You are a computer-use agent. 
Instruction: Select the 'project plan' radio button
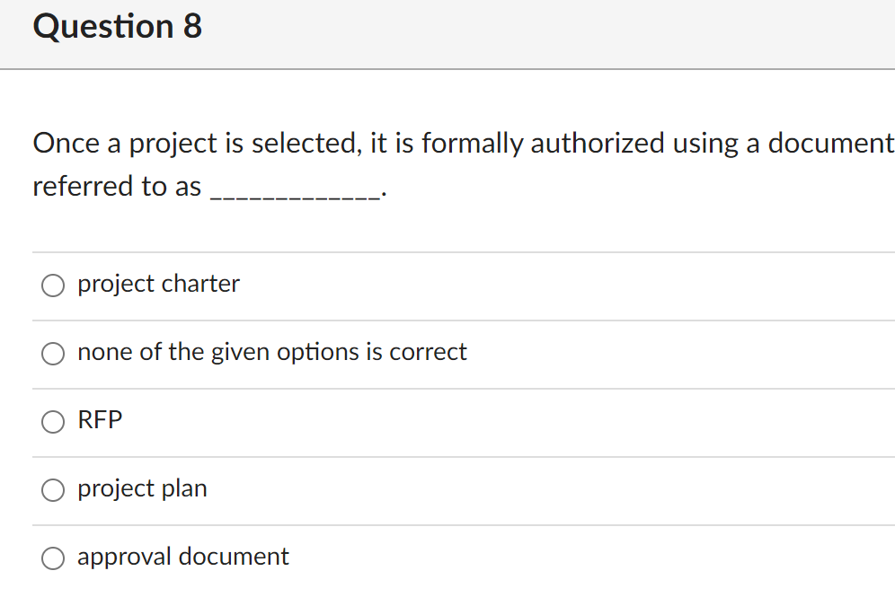click(52, 489)
